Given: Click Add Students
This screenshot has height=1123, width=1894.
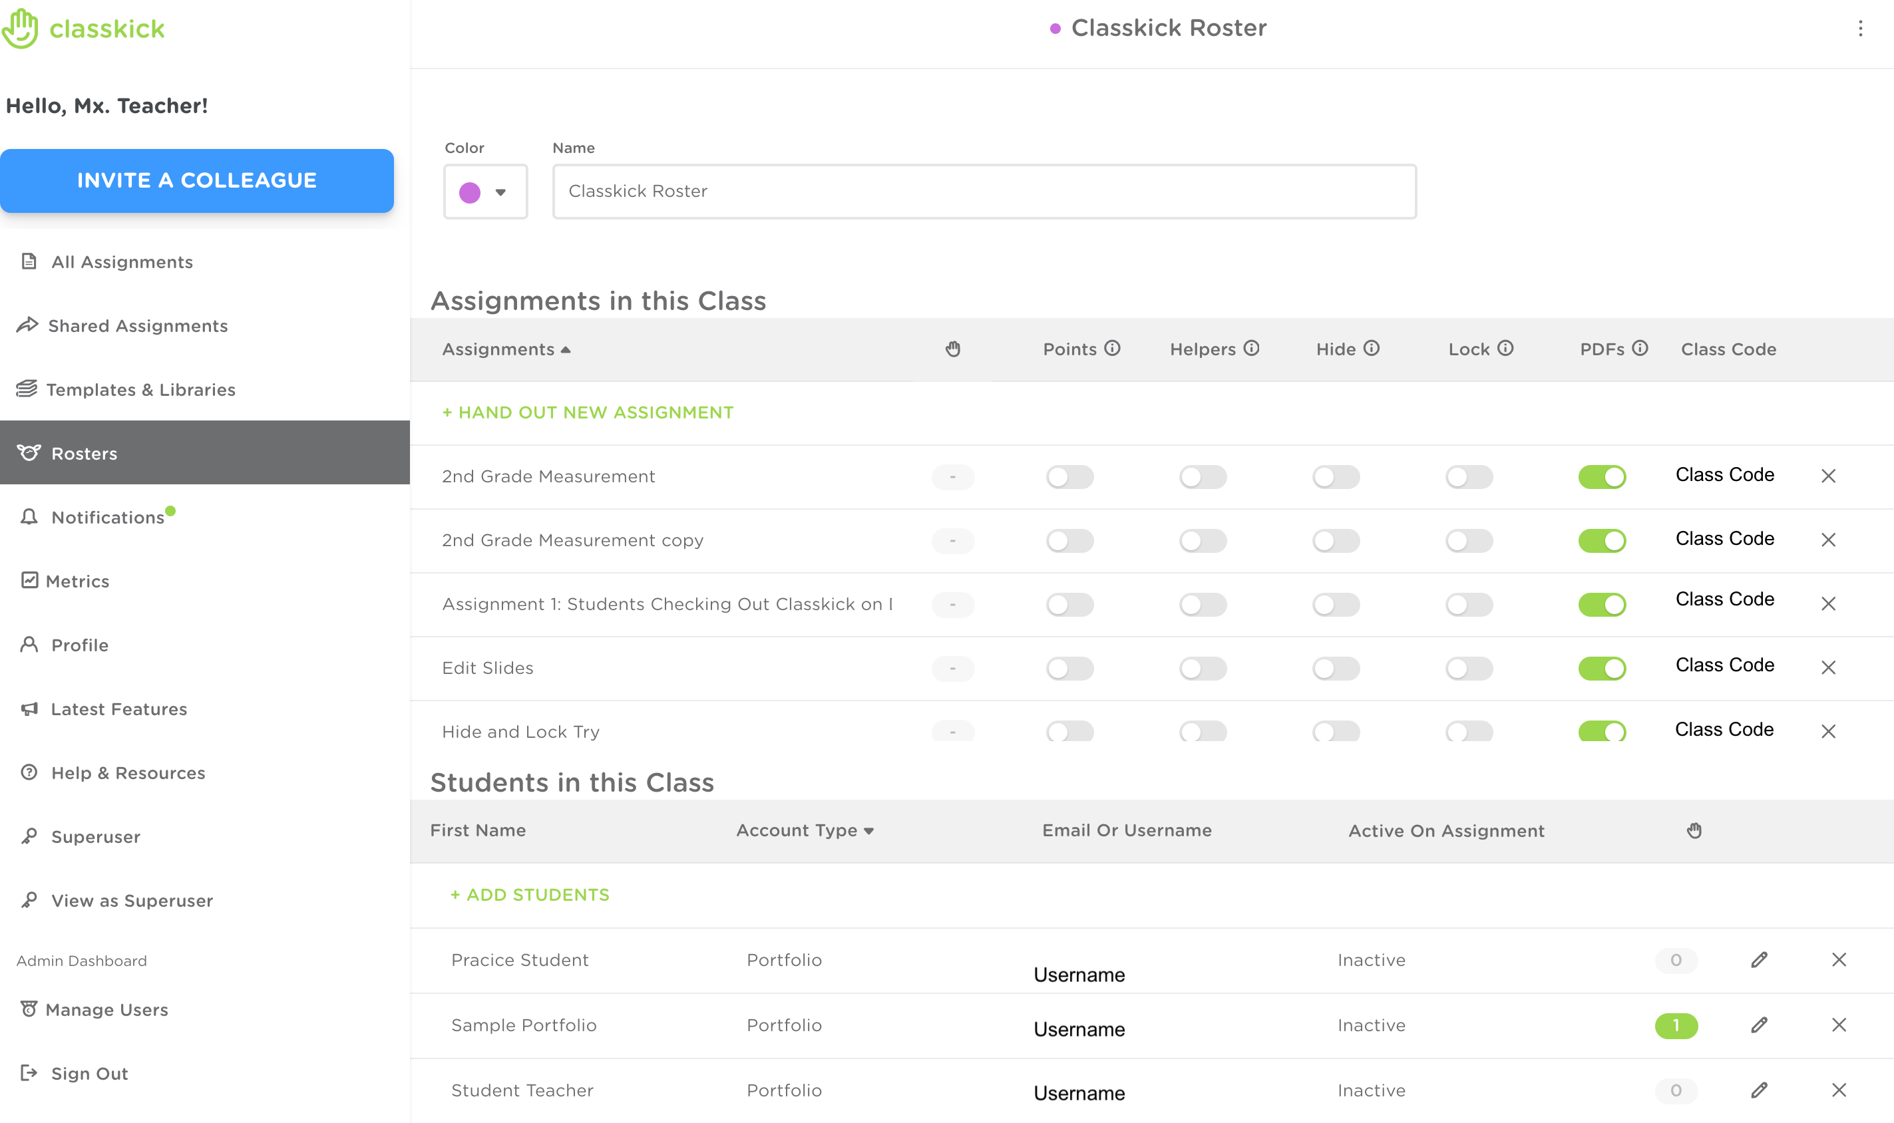Looking at the screenshot, I should tap(529, 894).
